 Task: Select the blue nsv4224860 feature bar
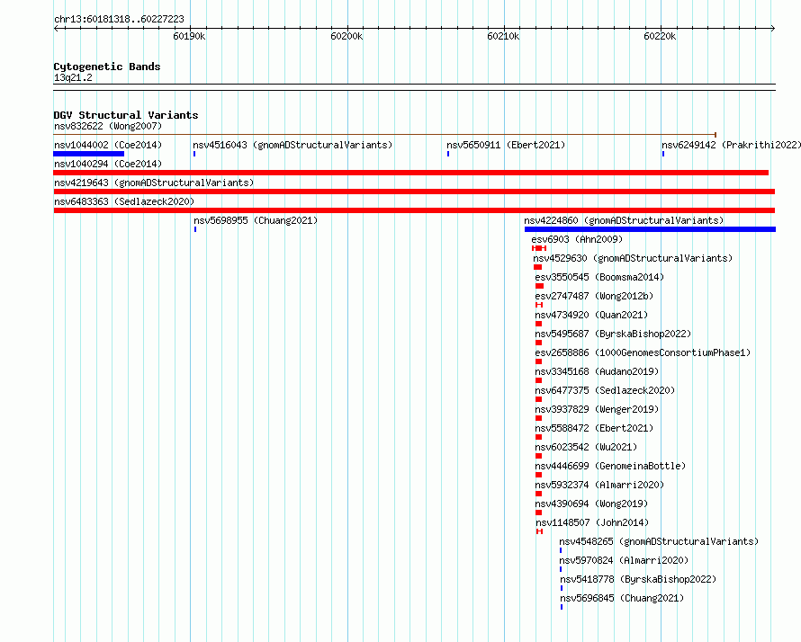coord(650,229)
